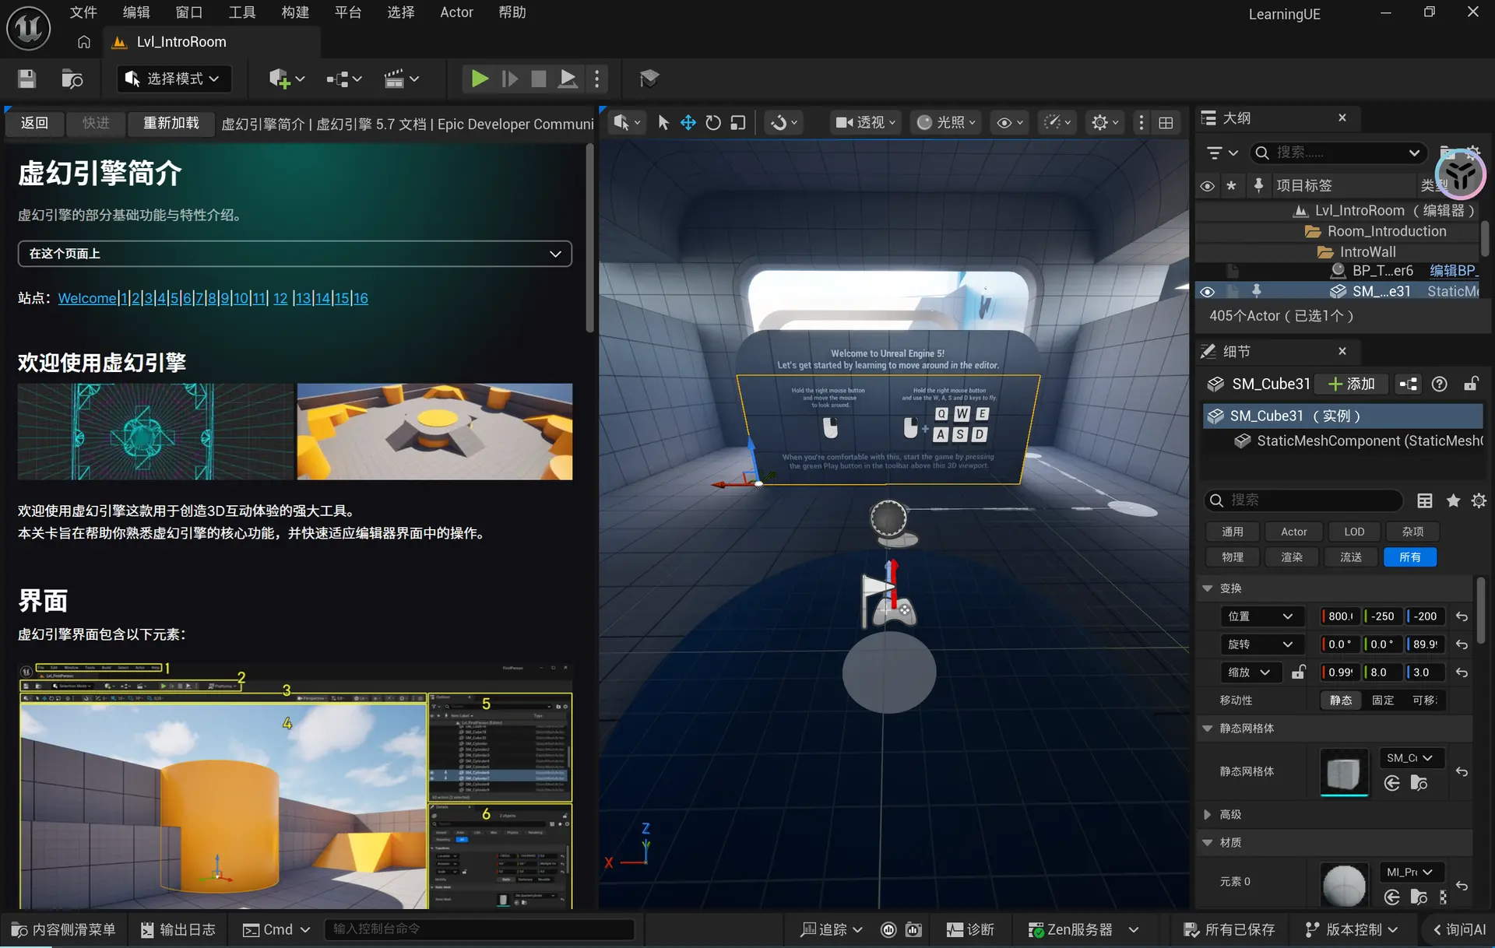Set mobility to 固定

pos(1383,700)
